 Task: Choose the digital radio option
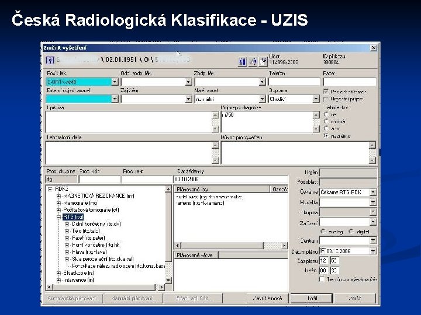point(351,232)
